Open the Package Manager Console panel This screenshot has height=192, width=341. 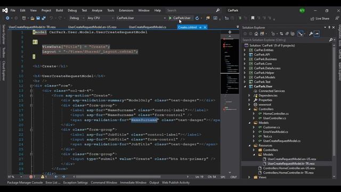pyautogui.click(x=25, y=182)
